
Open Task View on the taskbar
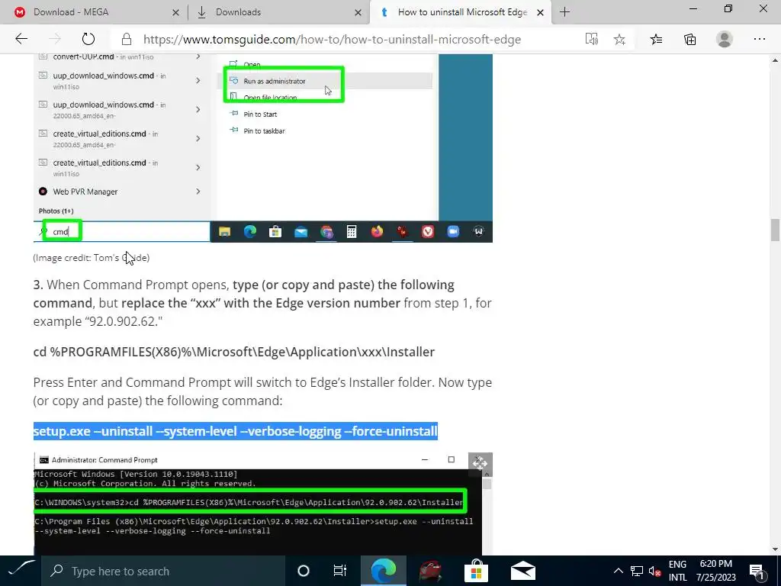pyautogui.click(x=339, y=571)
